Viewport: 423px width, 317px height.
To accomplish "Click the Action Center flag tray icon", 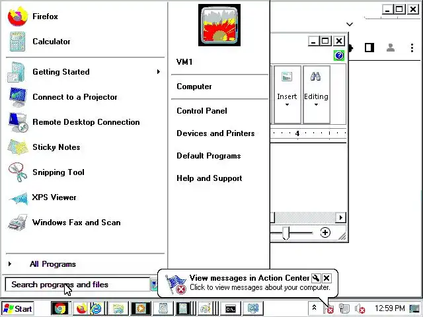I will (329, 308).
